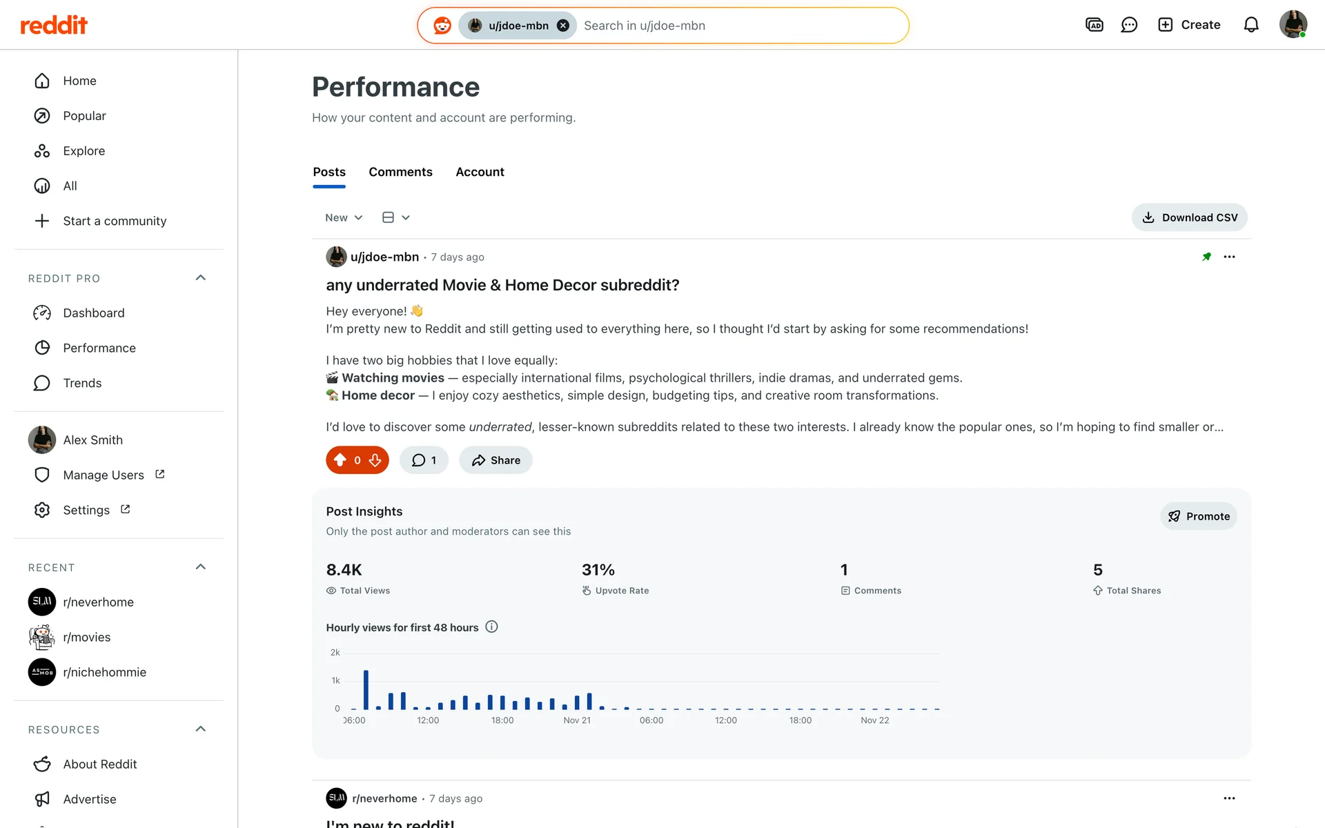
Task: Click the Download CSV button
Action: pyautogui.click(x=1189, y=217)
